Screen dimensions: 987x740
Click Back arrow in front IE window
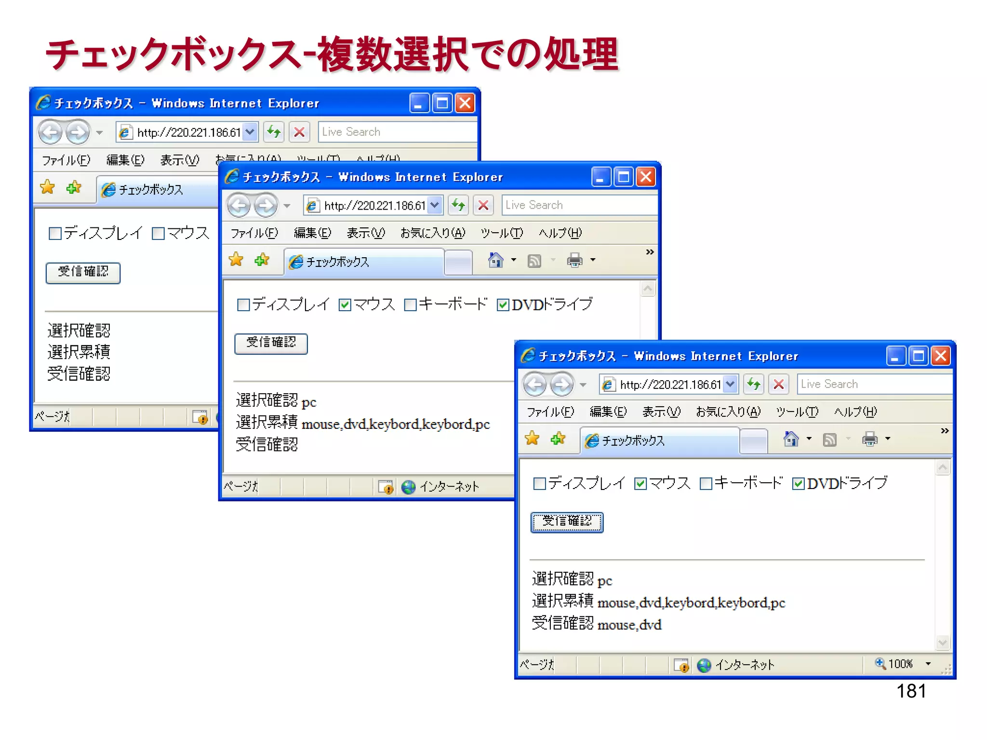[x=535, y=384]
